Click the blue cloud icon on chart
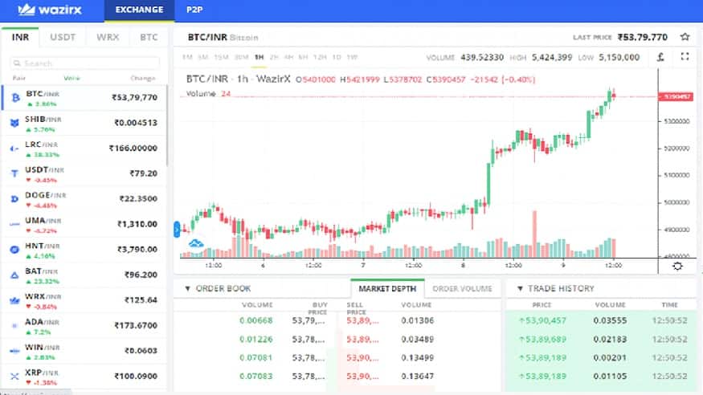703x395 pixels. [196, 243]
